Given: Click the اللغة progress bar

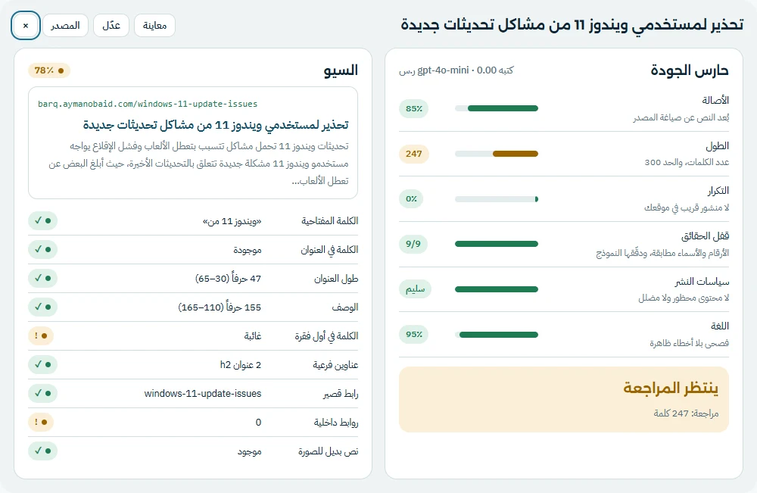Looking at the screenshot, I should tap(497, 334).
